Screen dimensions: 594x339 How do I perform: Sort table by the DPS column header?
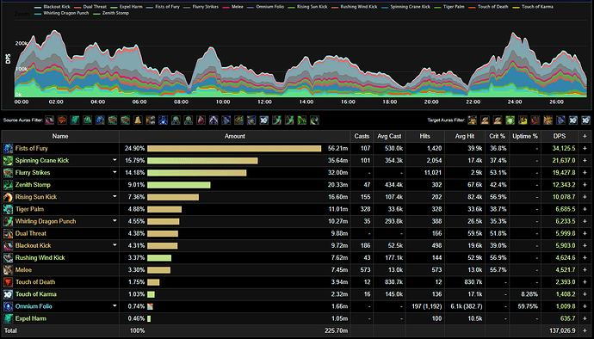(x=560, y=136)
